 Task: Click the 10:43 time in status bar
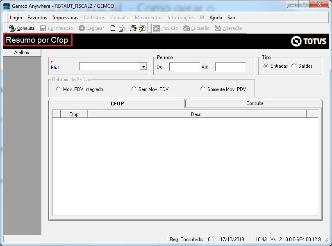tap(261, 239)
